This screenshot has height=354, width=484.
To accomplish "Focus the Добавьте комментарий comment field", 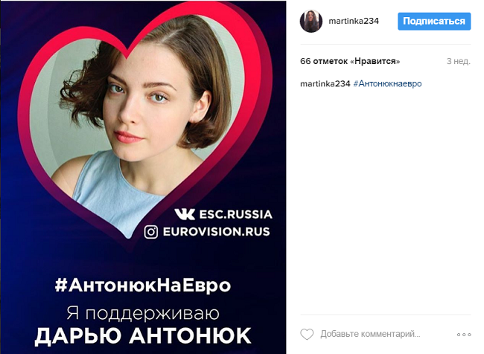I will [370, 334].
